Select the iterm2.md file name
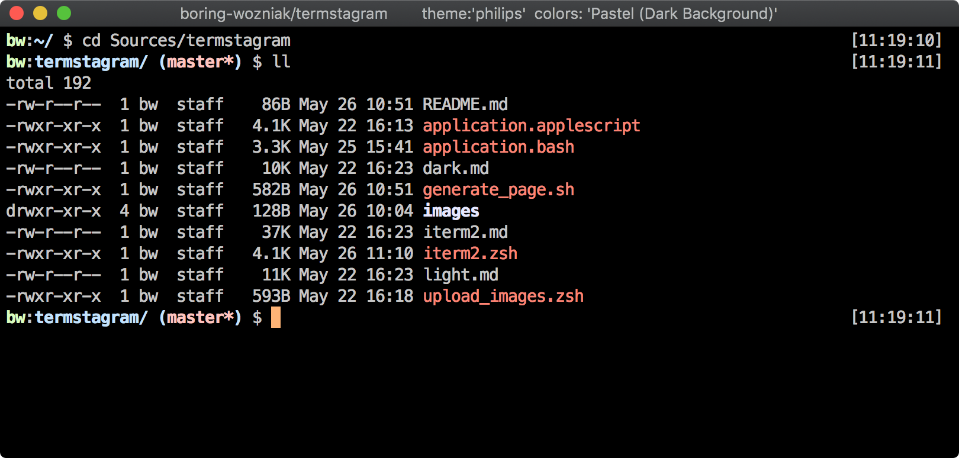Viewport: 959px width, 458px height. click(465, 233)
